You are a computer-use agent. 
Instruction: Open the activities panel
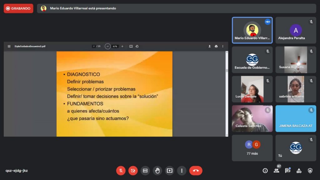coord(299,171)
